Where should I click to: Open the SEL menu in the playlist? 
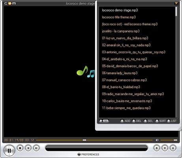point(148,121)
